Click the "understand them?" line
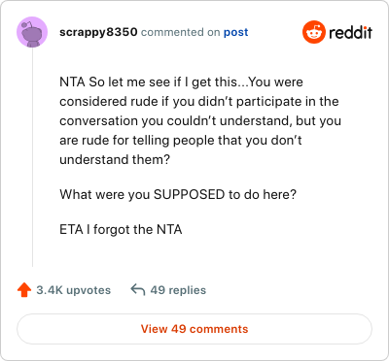 115,159
